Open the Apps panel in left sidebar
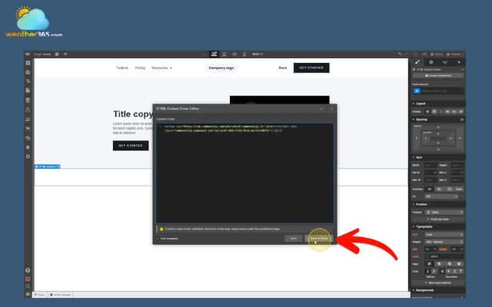 [28, 147]
